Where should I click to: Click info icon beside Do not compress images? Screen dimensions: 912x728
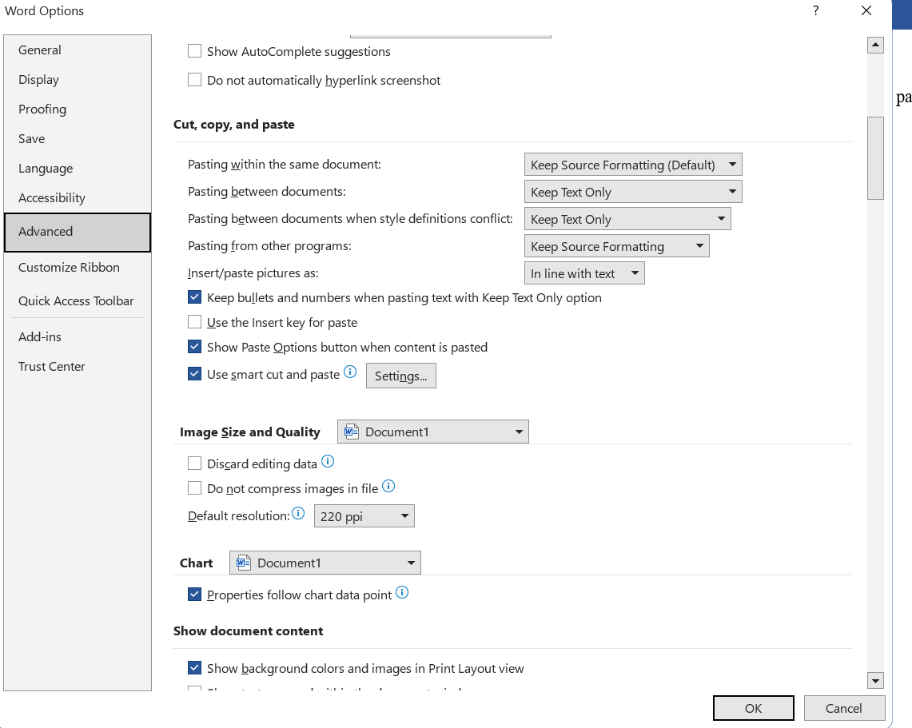coord(388,486)
